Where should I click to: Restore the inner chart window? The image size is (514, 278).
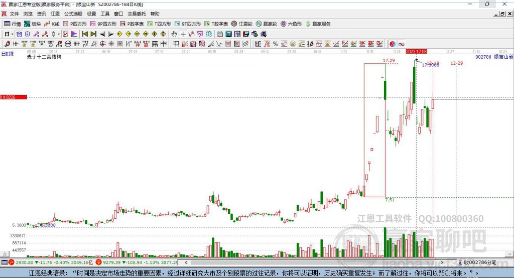502,14
